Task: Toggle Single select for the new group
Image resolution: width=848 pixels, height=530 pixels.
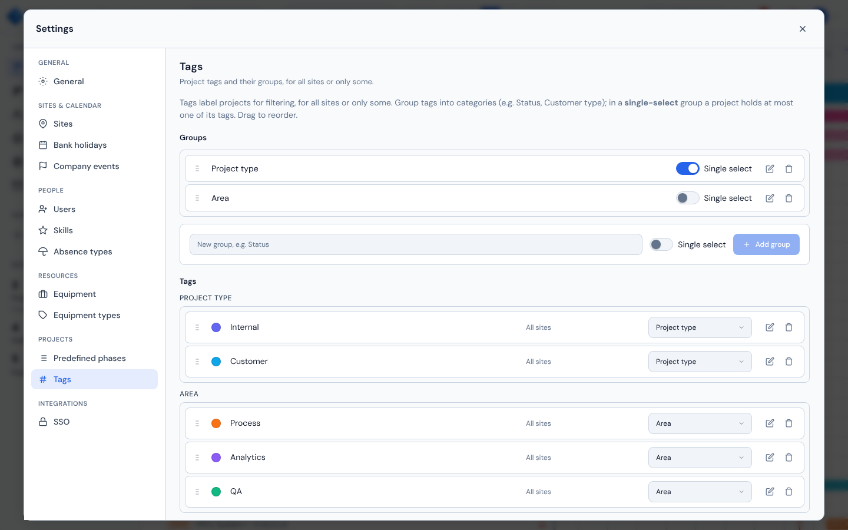Action: coord(661,244)
